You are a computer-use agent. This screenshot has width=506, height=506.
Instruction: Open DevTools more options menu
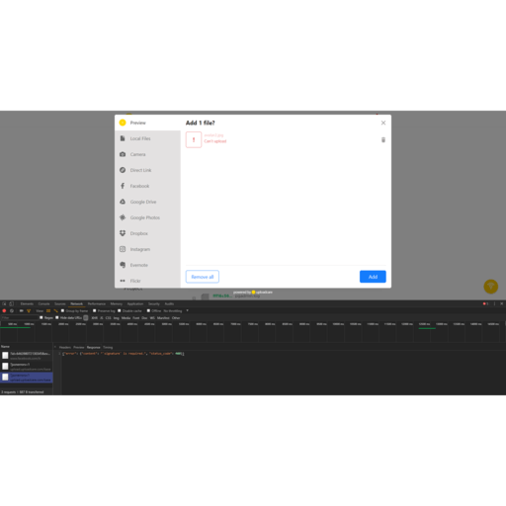pyautogui.click(x=494, y=303)
